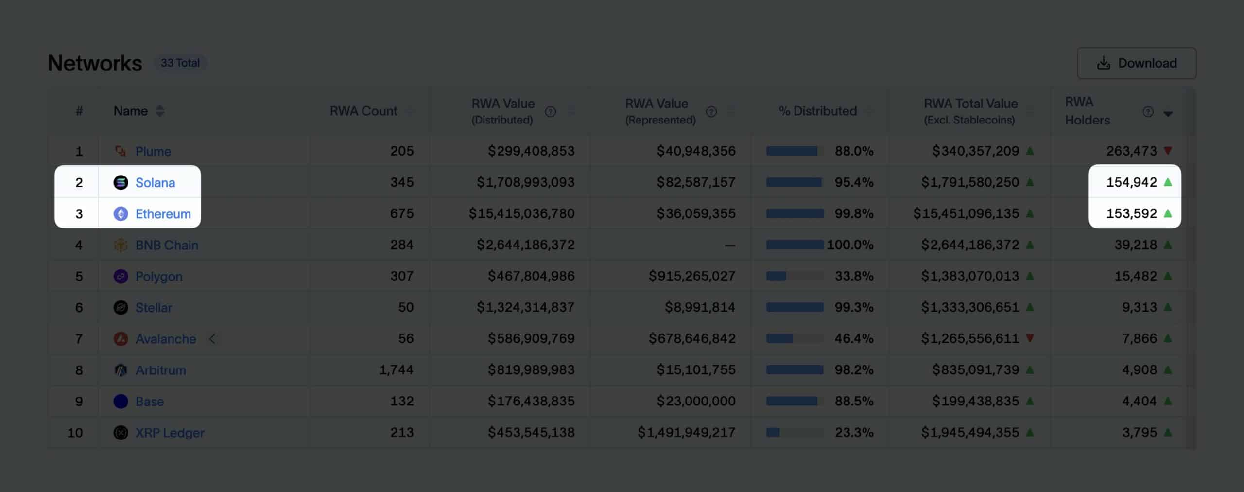Click the Ethereum network logo icon
Screen dimensions: 1244x492
tap(121, 214)
